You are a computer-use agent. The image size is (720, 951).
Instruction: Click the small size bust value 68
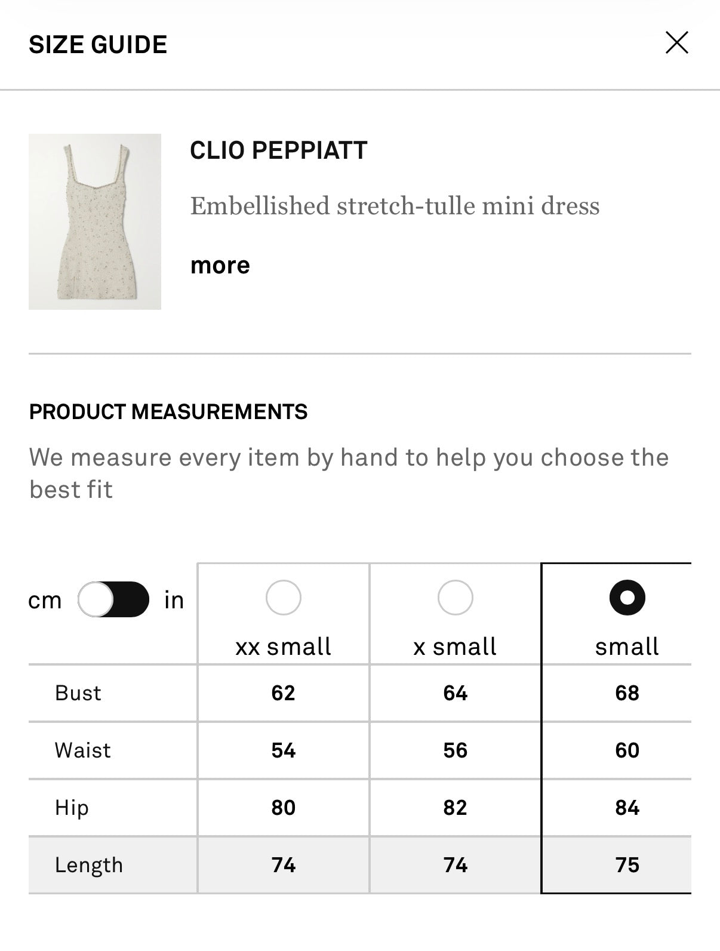pos(627,693)
